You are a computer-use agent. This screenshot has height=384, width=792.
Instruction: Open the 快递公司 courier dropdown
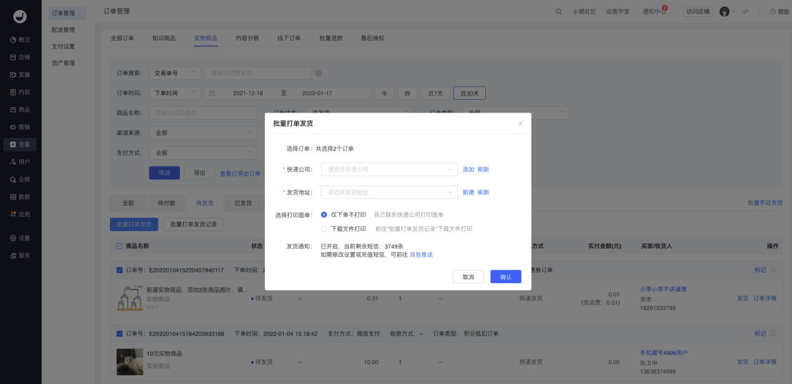click(x=389, y=169)
